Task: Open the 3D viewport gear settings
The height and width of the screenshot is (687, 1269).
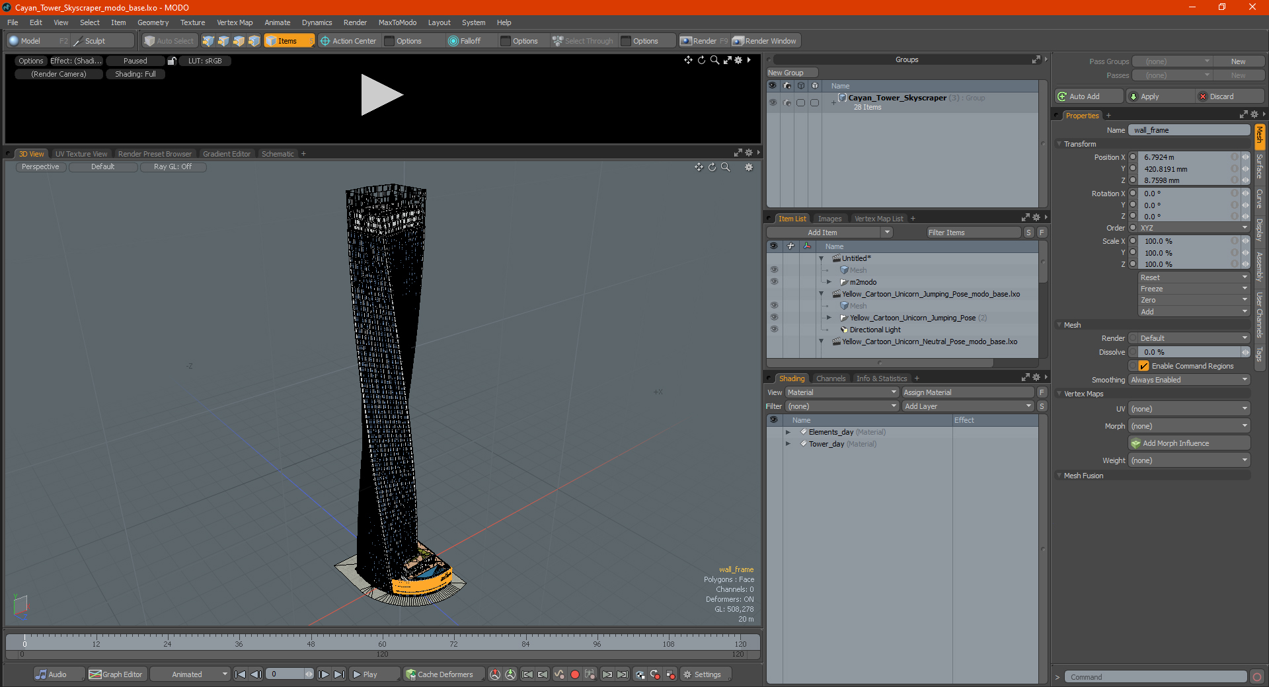Action: point(749,167)
